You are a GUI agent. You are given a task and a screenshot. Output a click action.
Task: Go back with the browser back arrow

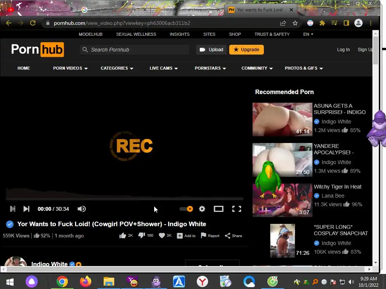point(9,23)
